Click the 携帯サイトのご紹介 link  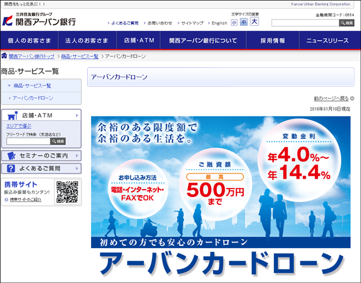point(26,200)
